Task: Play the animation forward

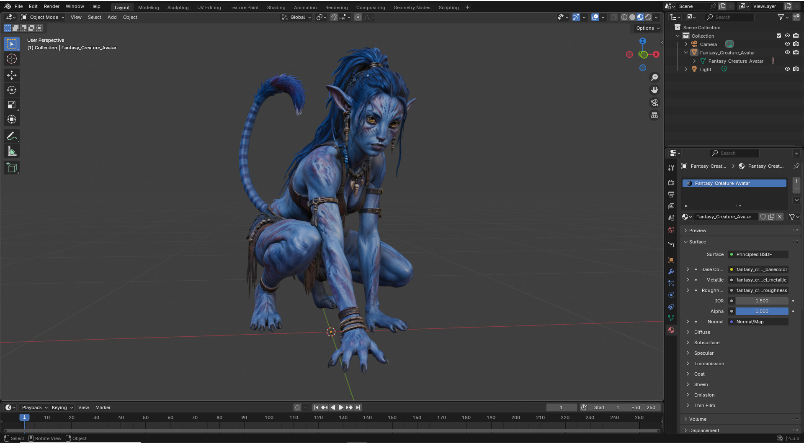Action: point(341,407)
